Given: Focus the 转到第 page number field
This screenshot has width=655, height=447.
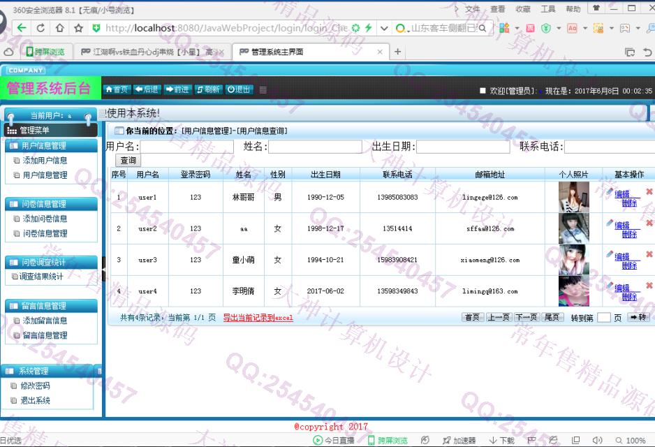Looking at the screenshot, I should pos(603,318).
